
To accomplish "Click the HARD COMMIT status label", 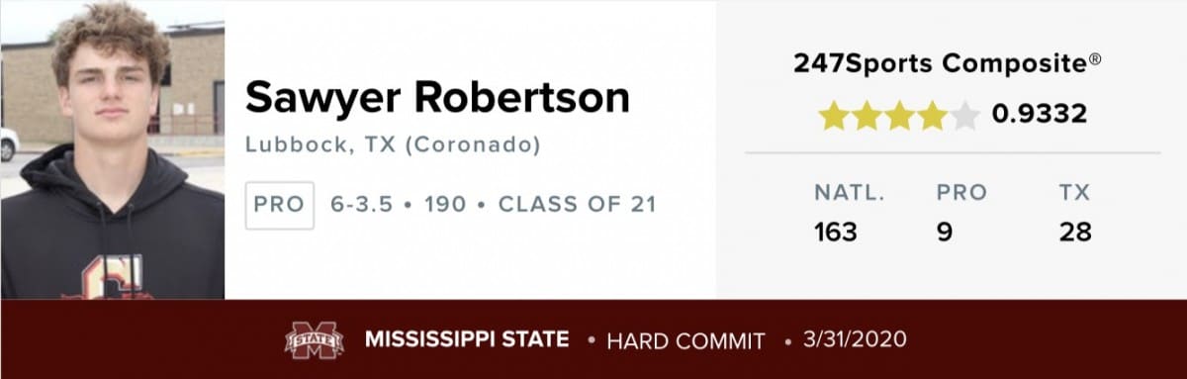I will click(685, 341).
